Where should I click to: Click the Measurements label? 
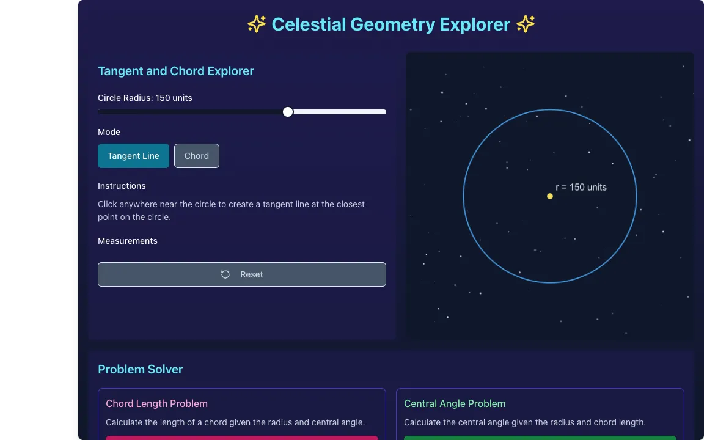point(128,241)
